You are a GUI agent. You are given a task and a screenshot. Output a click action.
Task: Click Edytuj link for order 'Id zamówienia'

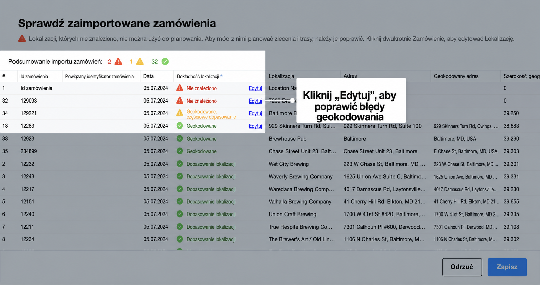click(255, 88)
